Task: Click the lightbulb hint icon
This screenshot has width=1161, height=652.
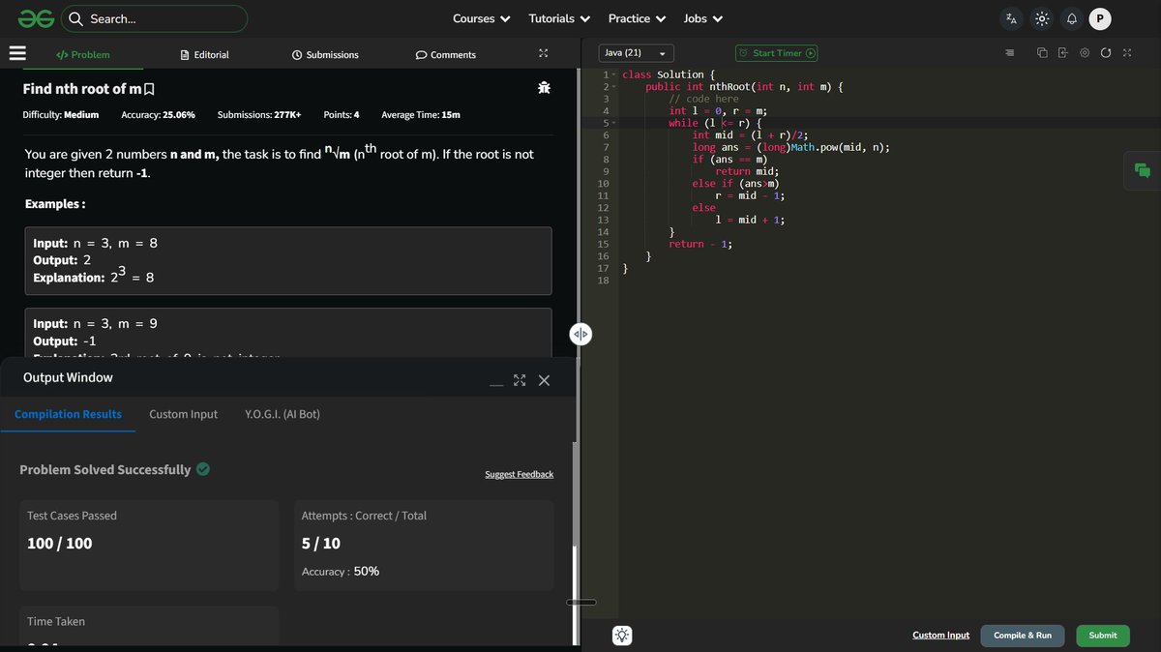Action: (x=622, y=636)
